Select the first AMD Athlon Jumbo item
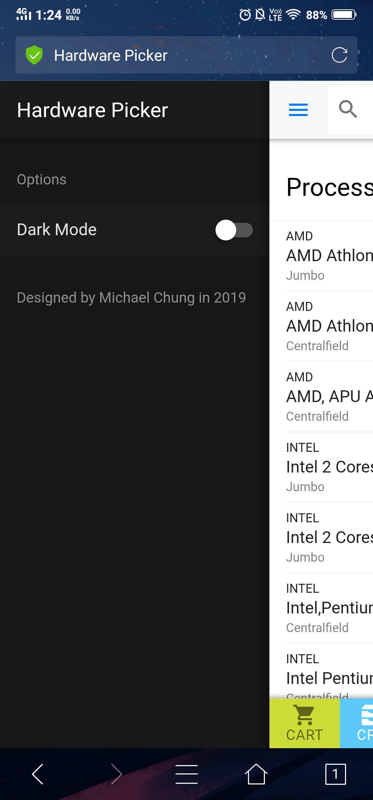The height and width of the screenshot is (800, 373). click(x=329, y=256)
